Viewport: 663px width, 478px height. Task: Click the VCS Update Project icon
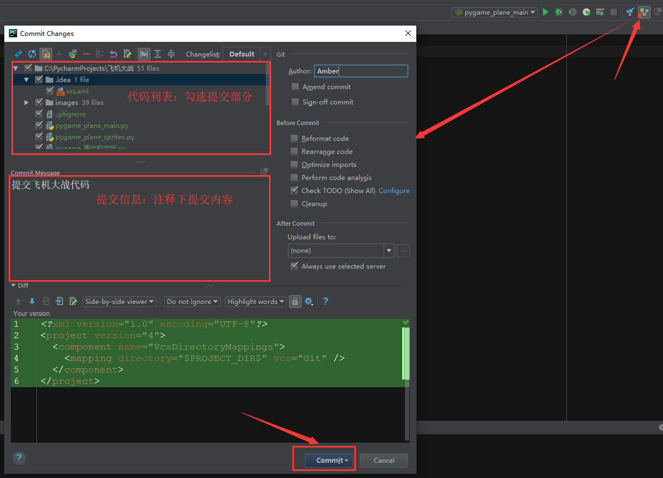[x=630, y=12]
